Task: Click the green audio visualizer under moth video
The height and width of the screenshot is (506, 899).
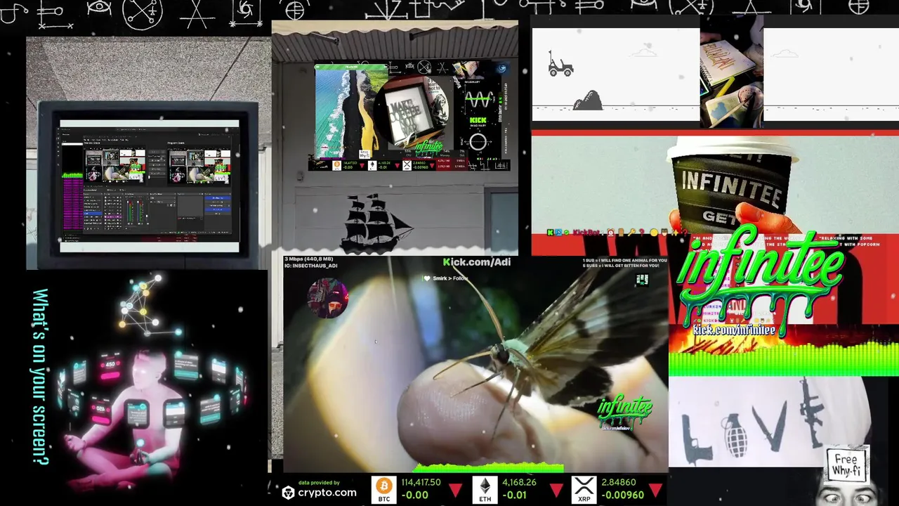Action: pos(488,467)
